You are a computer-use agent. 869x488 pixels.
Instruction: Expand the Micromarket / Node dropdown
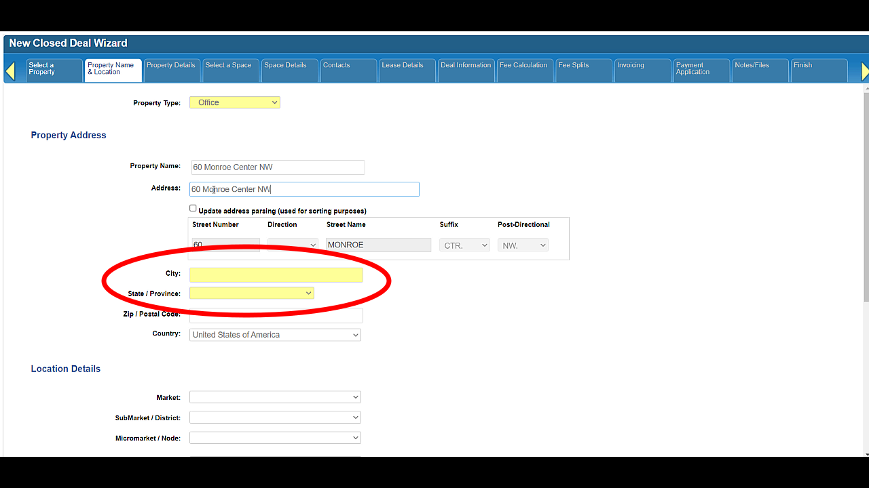point(275,438)
